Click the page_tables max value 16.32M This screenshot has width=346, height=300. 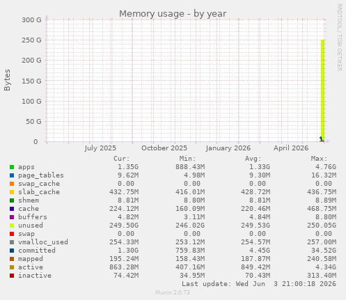(324, 175)
